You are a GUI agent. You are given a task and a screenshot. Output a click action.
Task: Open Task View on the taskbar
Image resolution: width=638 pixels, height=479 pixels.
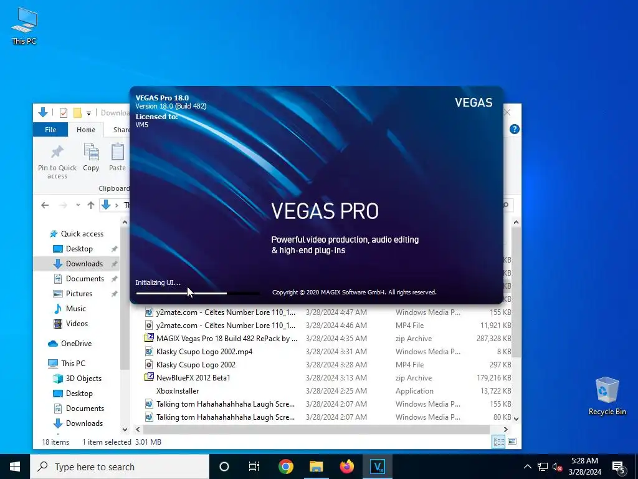[x=254, y=467]
